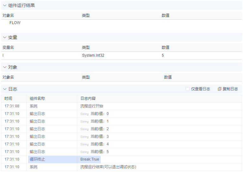Select the 流程运行开始 log entry
The width and height of the screenshot is (243, 172).
(x=92, y=106)
